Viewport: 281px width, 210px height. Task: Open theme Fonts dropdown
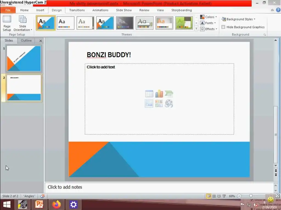pos(208,23)
